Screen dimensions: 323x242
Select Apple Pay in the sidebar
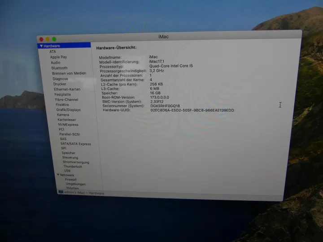pos(58,57)
